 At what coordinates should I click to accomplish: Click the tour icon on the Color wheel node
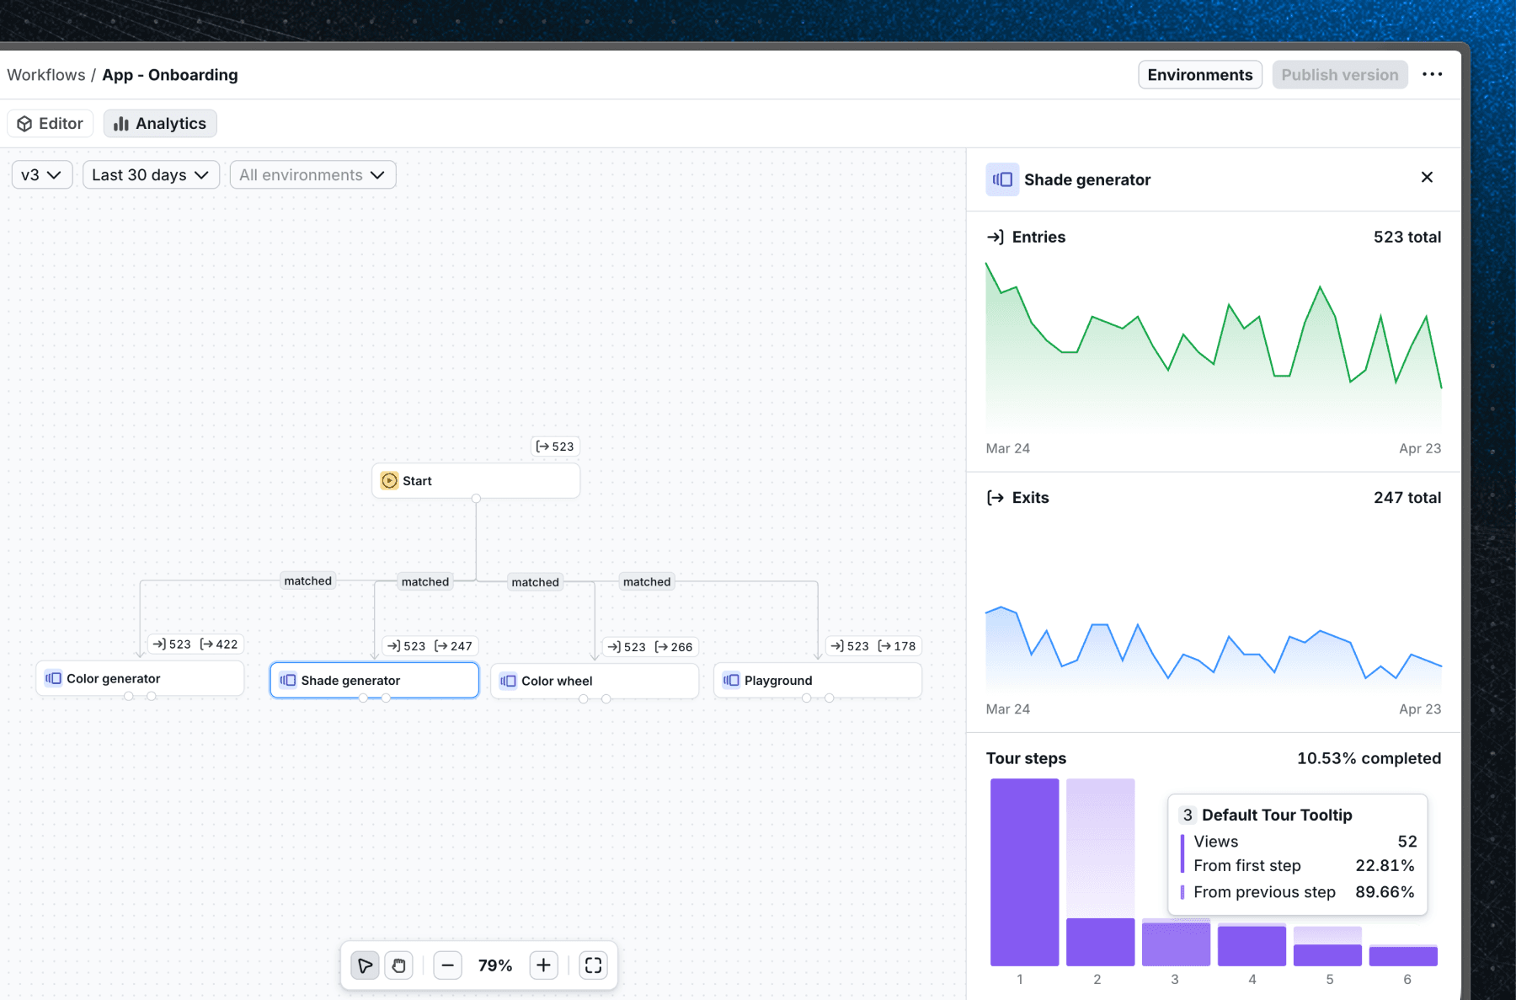click(x=509, y=681)
